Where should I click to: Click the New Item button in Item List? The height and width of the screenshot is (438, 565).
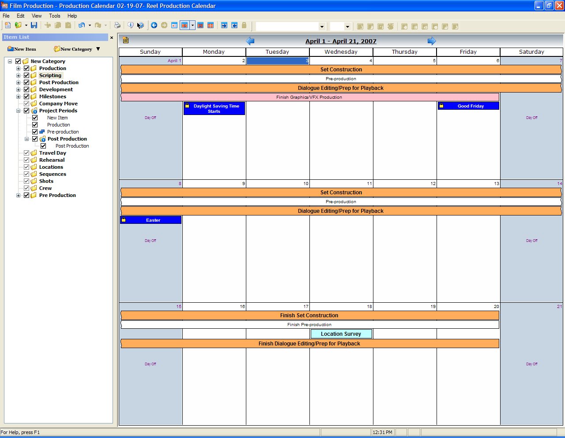tap(22, 49)
